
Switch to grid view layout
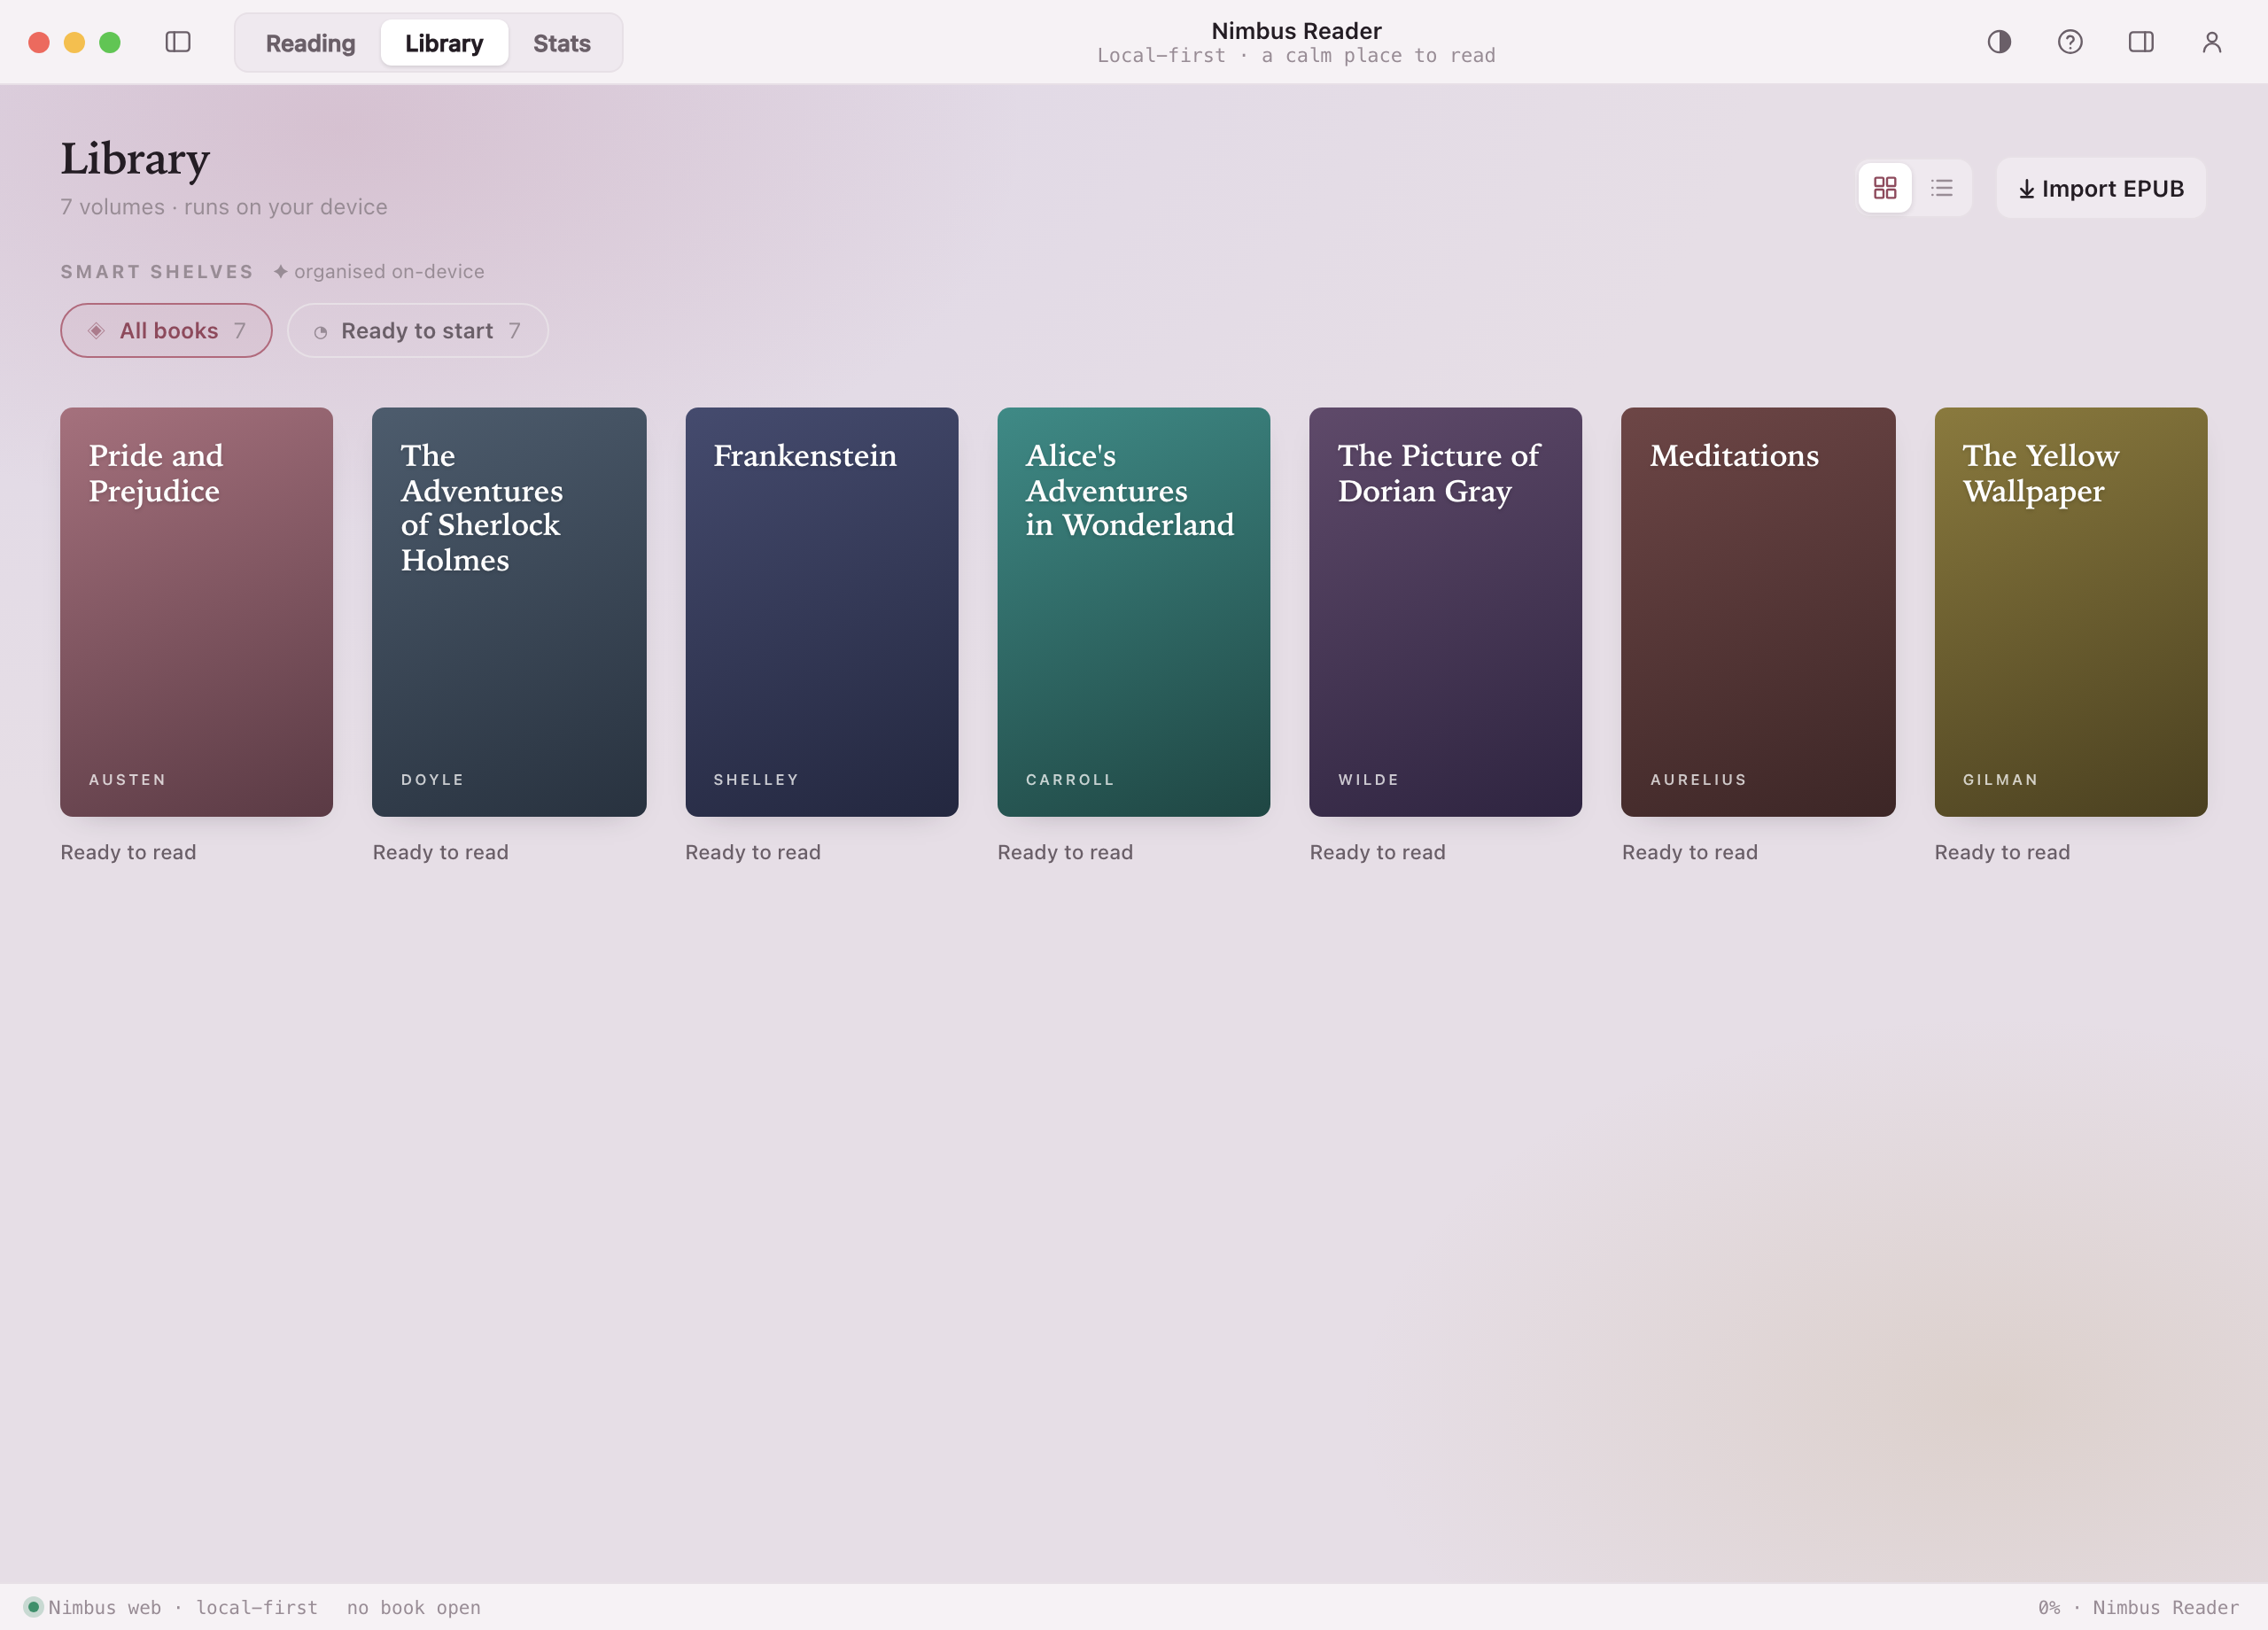[1885, 188]
